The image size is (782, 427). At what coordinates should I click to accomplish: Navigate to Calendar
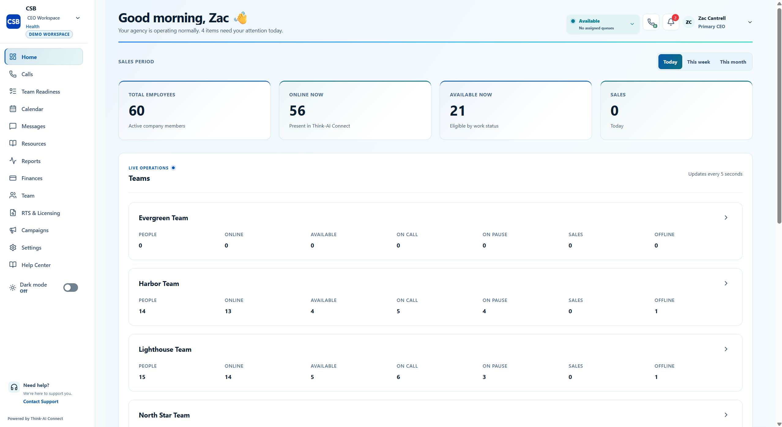coord(44,109)
